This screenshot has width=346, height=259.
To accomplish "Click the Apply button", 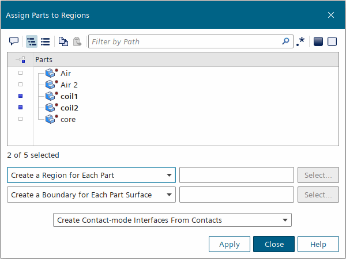I will click(x=229, y=244).
